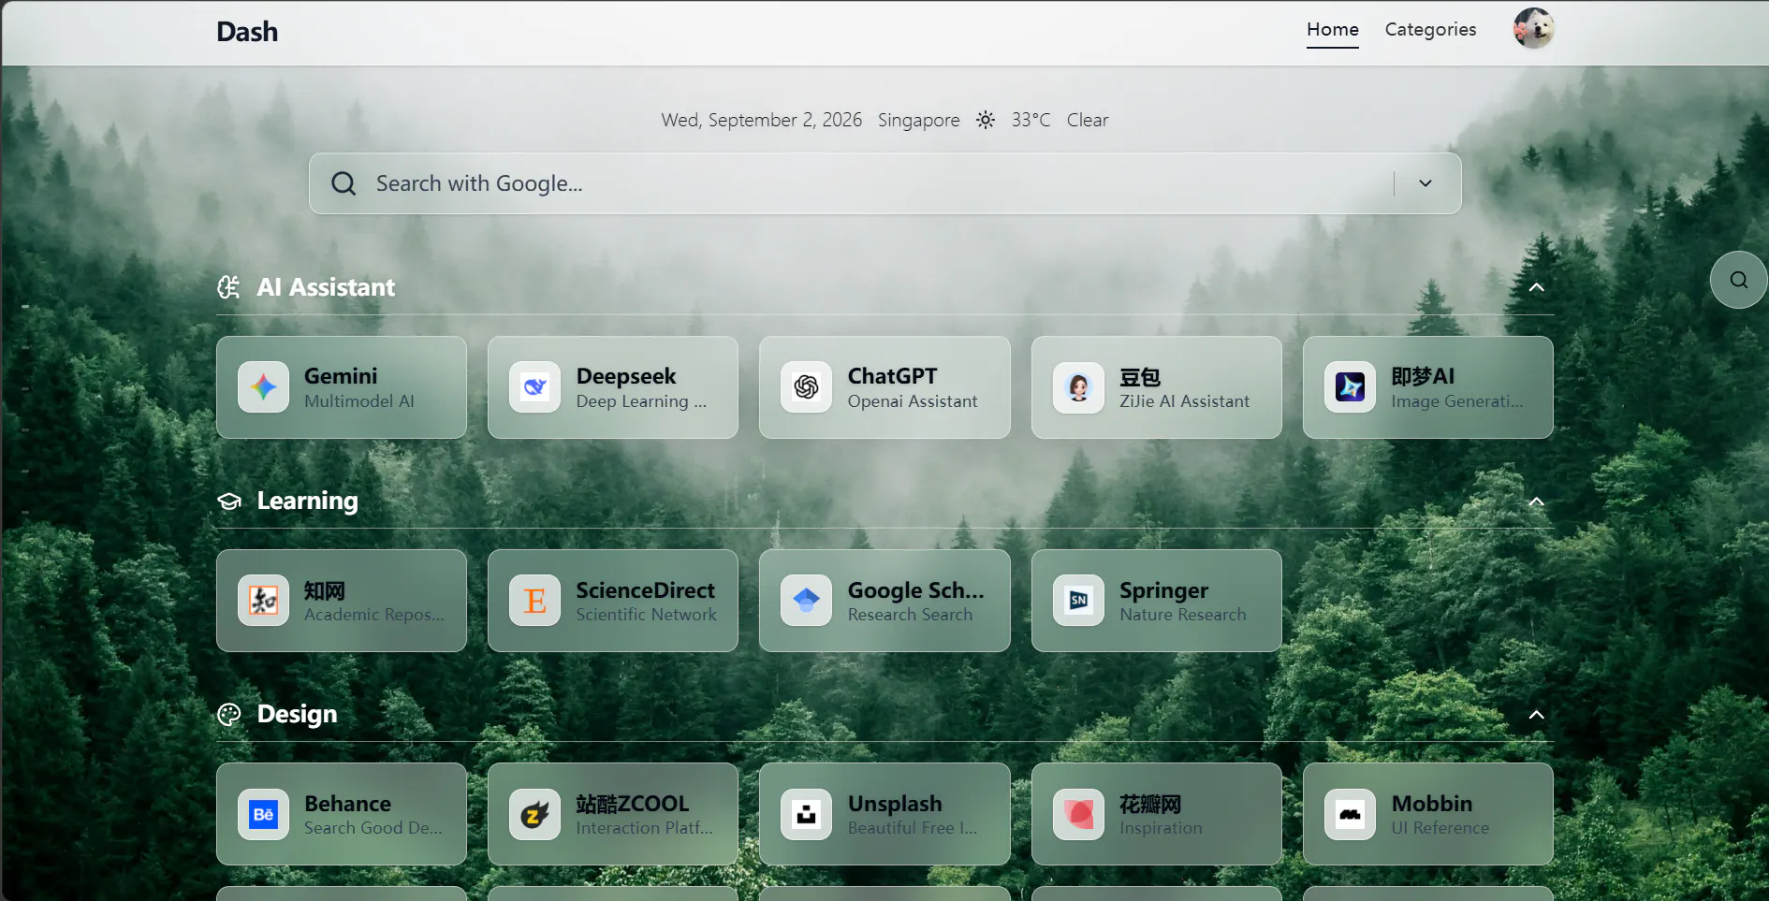Viewport: 1769px width, 901px height.
Task: Click the Scientific Network subtitle
Action: coord(646,615)
